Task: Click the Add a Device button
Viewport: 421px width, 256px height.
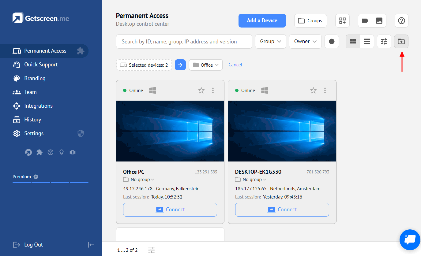Action: (262, 21)
